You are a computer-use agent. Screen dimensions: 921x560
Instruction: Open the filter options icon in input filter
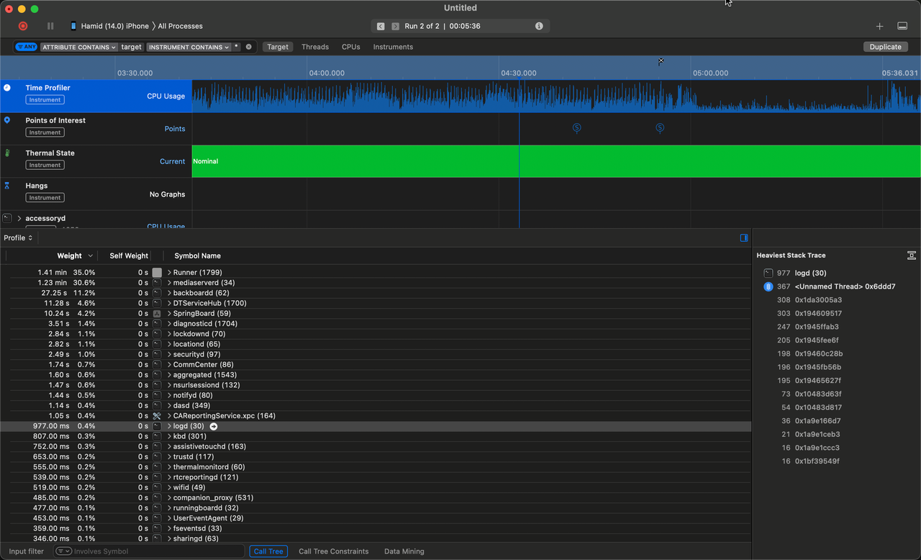63,551
